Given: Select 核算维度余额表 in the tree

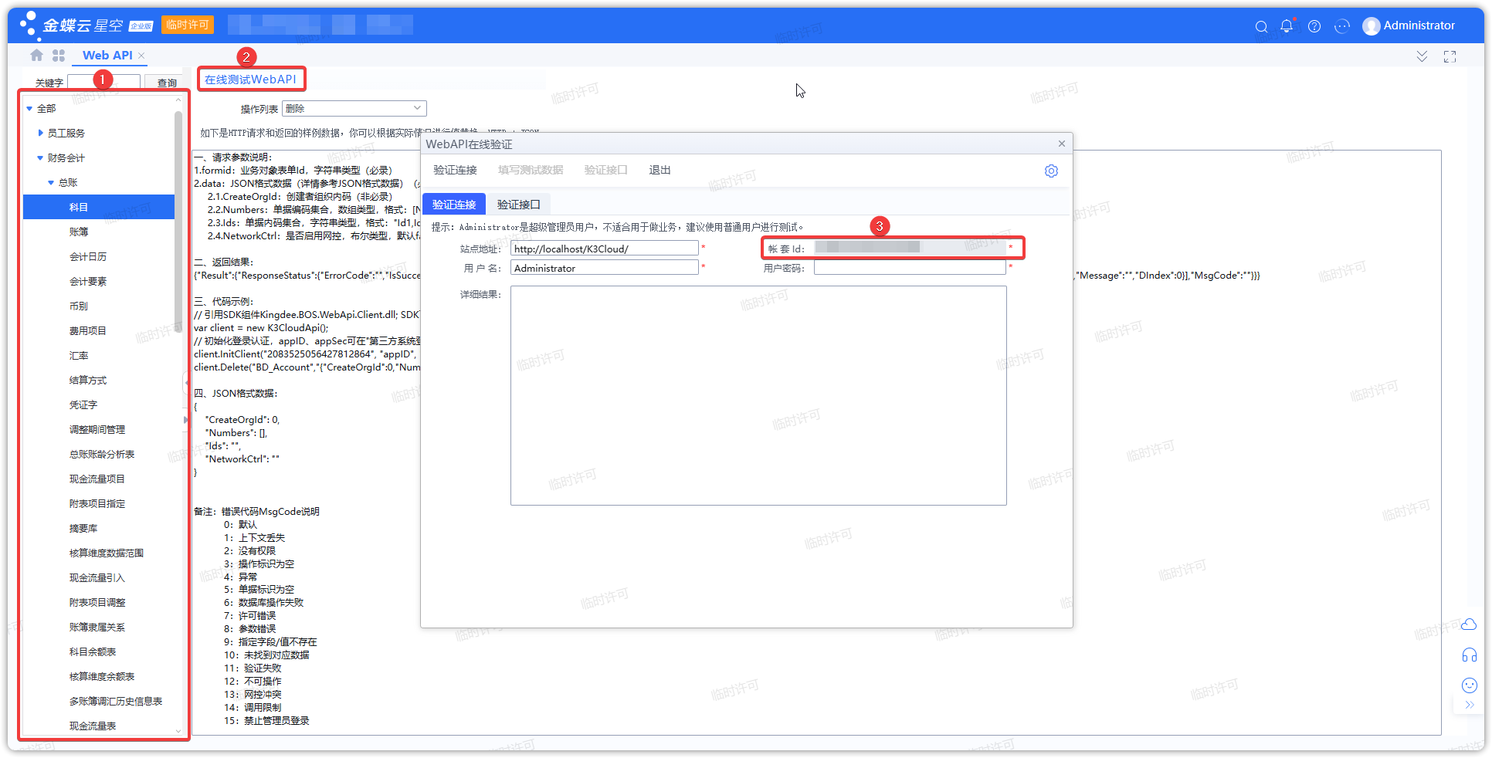Looking at the screenshot, I should click(102, 677).
